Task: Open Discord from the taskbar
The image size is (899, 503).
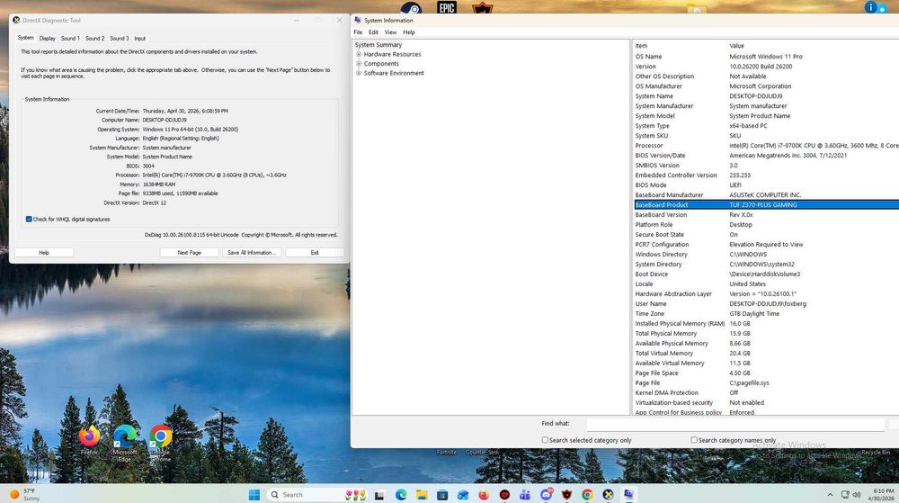Action: [x=547, y=494]
